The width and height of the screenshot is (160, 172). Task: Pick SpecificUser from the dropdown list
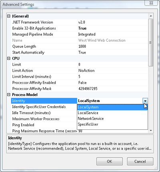click(112, 125)
